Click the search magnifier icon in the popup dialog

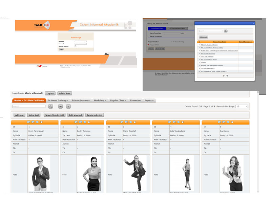coord(226,31)
